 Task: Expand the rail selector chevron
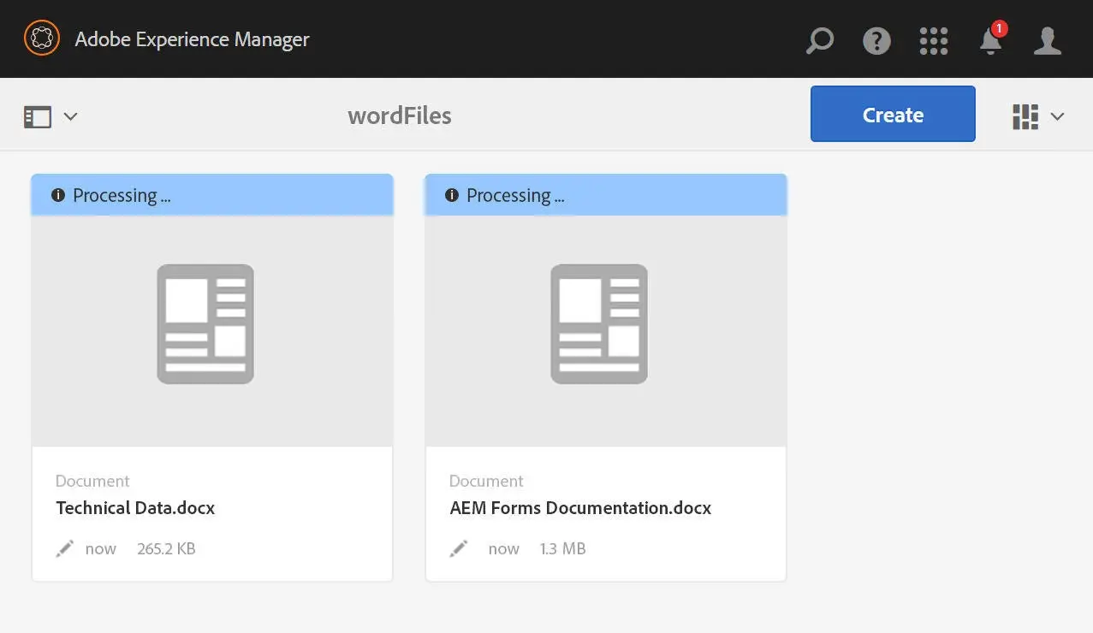[71, 116]
